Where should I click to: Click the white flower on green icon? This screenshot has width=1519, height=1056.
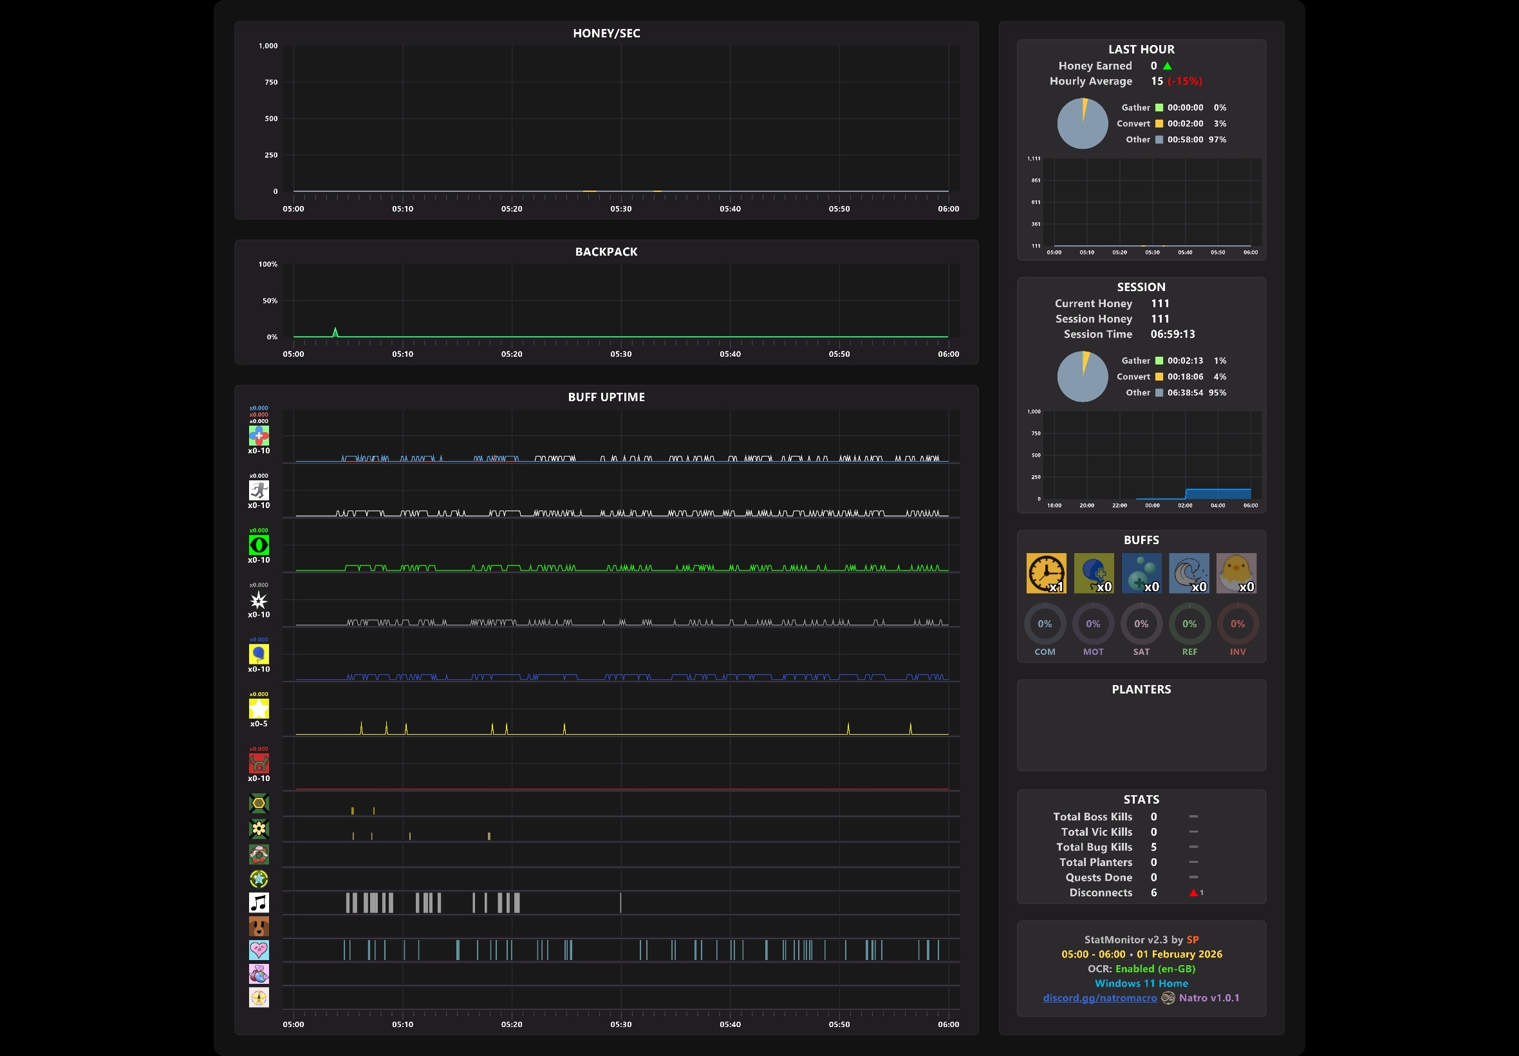point(259,829)
